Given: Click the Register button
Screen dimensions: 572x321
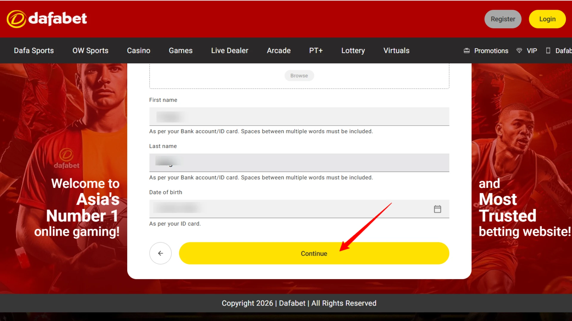Looking at the screenshot, I should pos(503,19).
